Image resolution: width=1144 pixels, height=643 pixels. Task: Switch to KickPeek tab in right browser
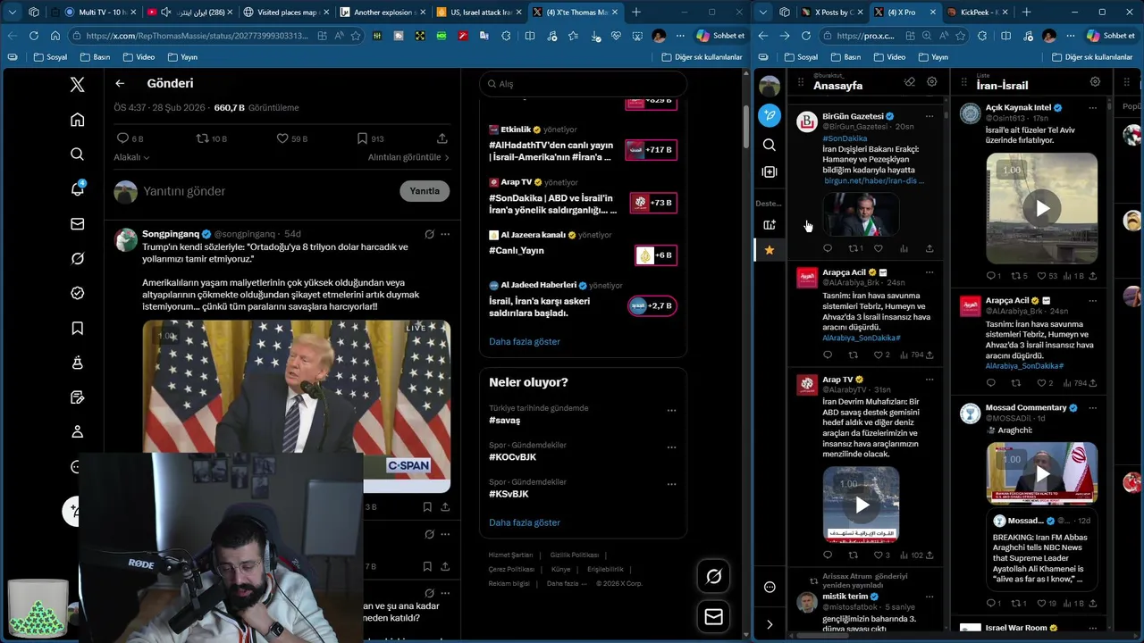pyautogui.click(x=978, y=13)
